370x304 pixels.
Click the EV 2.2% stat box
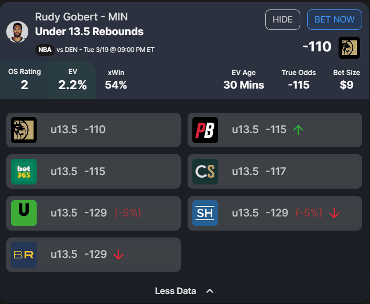(72, 80)
